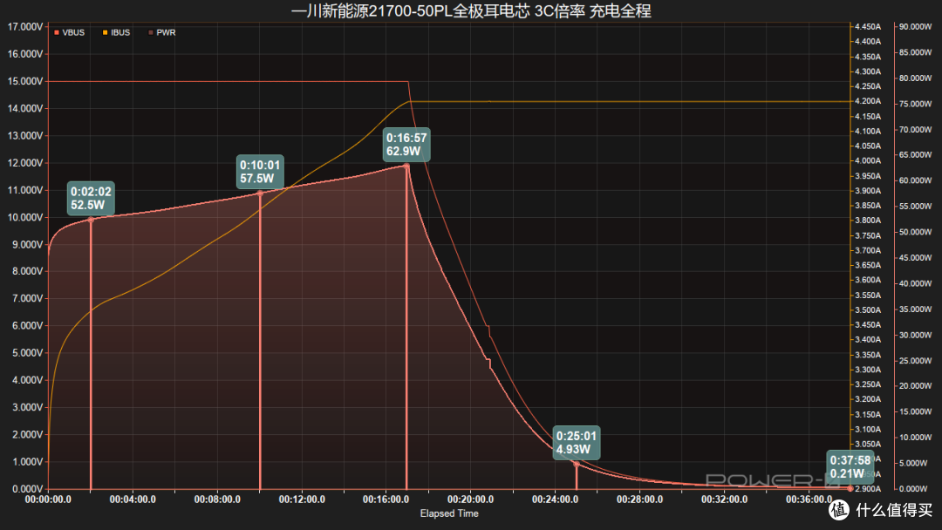Click the 00:12:00.0 time tick label

click(302, 499)
